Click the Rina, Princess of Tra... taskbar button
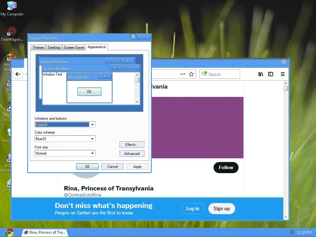The height and width of the screenshot is (237, 316). click(x=45, y=232)
